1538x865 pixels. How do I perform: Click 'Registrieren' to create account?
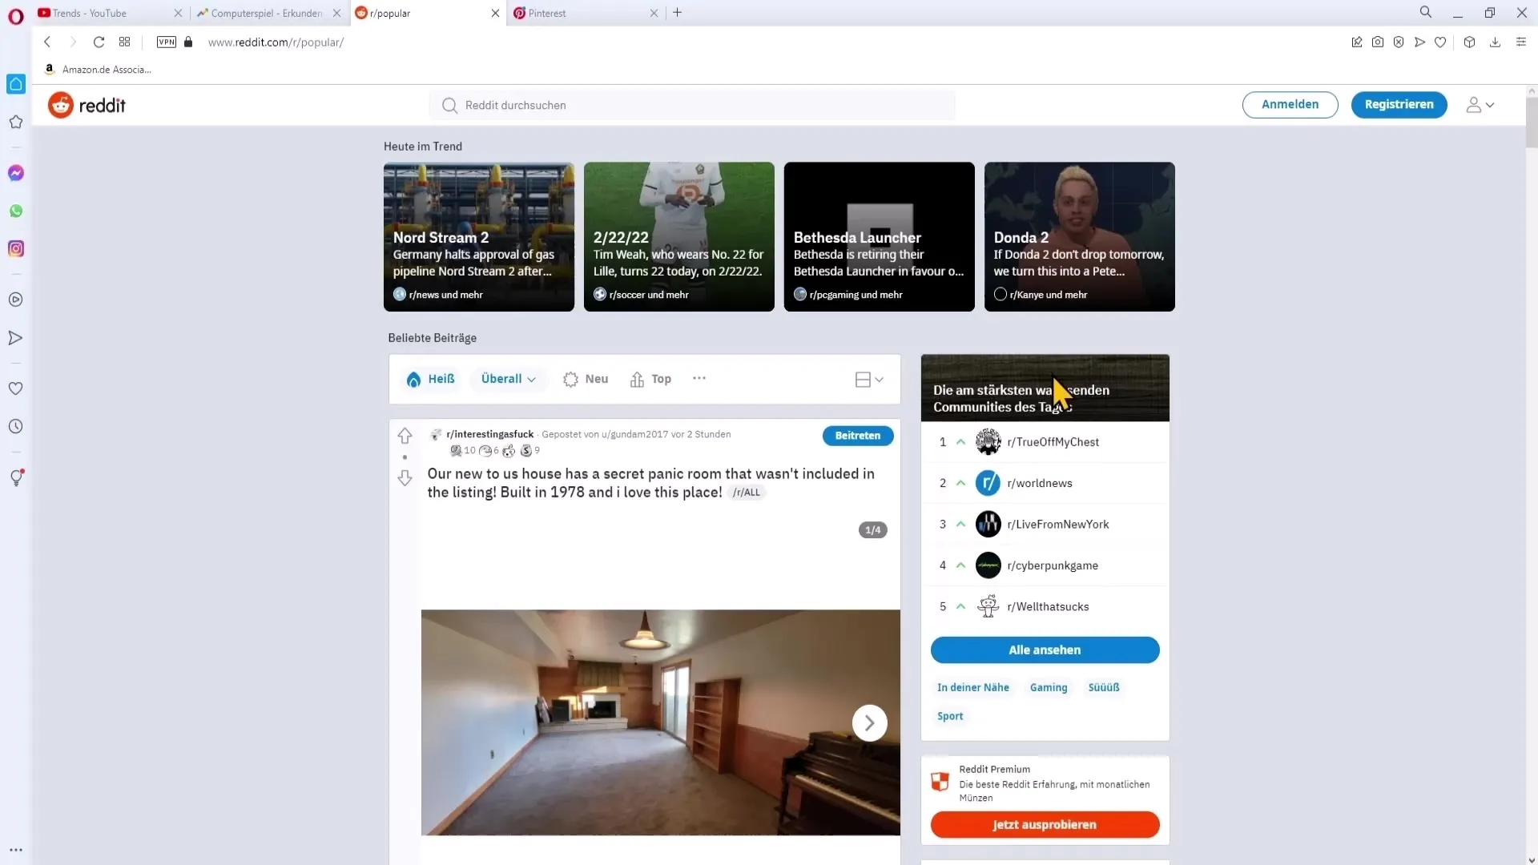[x=1399, y=103]
